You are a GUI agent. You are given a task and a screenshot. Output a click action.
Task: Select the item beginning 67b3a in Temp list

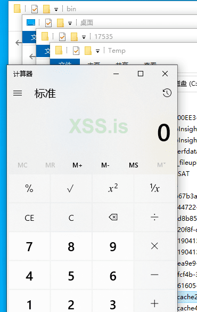[187, 196]
